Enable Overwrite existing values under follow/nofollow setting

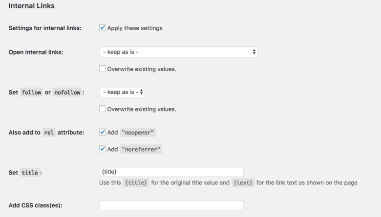[x=102, y=109]
